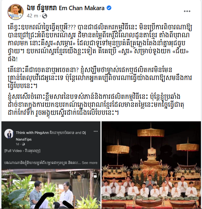The width and height of the screenshot is (202, 209).
Task: Click Em Chan Makara's profile picture
Action: pos(16,12)
